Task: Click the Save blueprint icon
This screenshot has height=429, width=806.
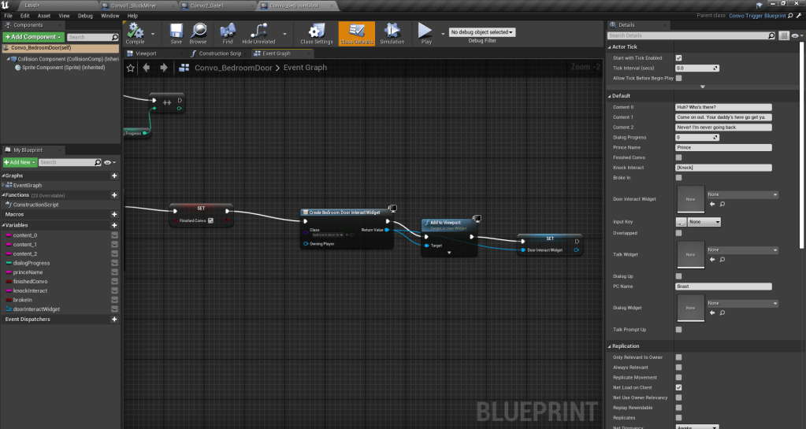Action: [176, 31]
